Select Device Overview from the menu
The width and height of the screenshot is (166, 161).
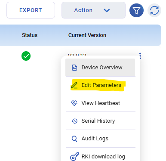(100, 68)
